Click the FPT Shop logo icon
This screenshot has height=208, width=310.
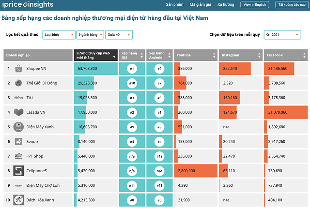[x=18, y=156]
